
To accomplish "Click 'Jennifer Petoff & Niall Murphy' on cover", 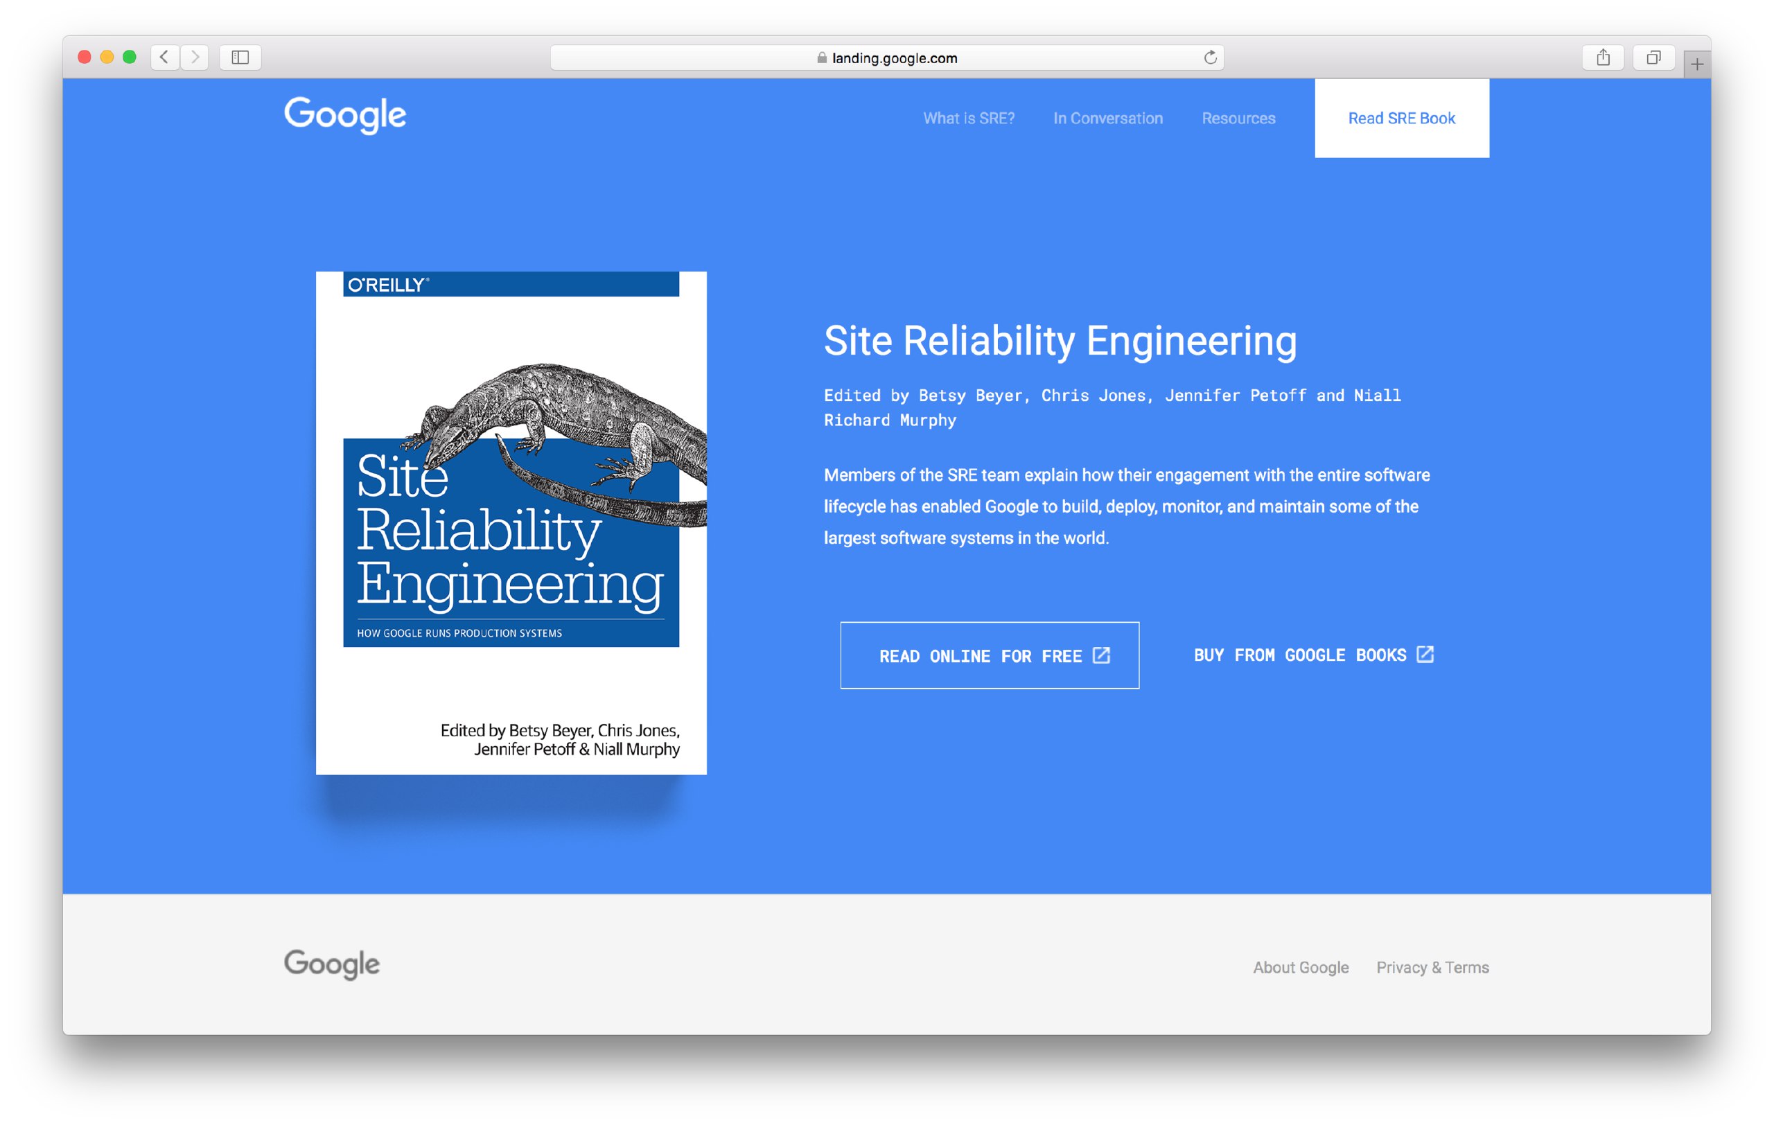I will click(576, 750).
